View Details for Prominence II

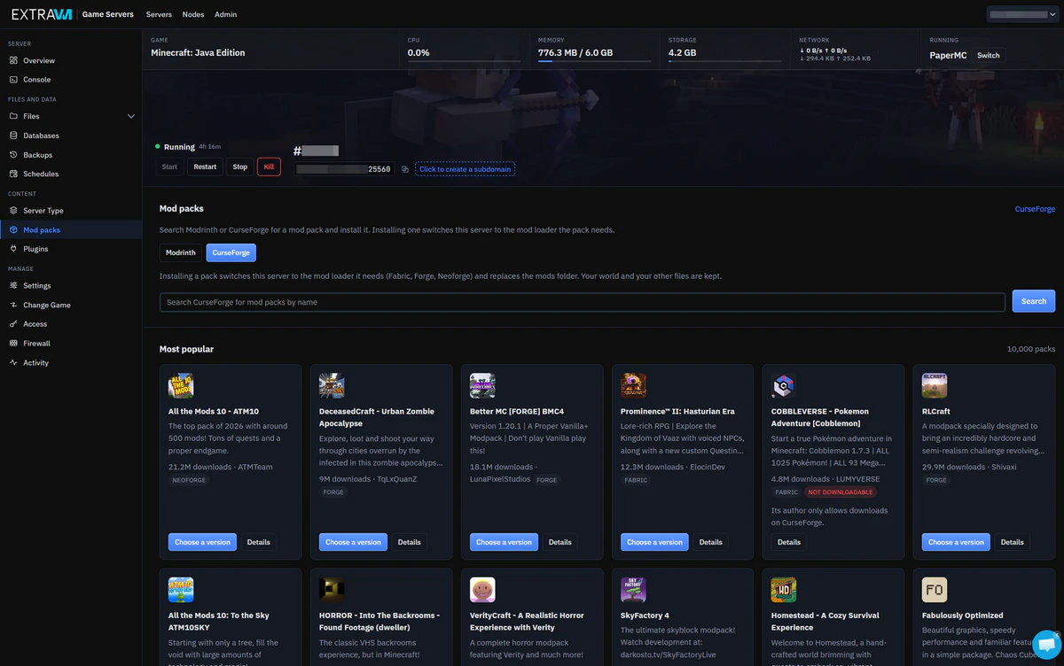coord(711,542)
